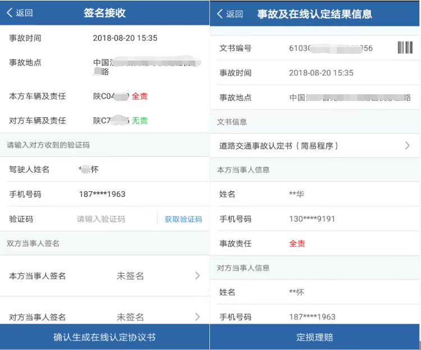
Task: Click green 无责 label
Action: pyautogui.click(x=140, y=121)
